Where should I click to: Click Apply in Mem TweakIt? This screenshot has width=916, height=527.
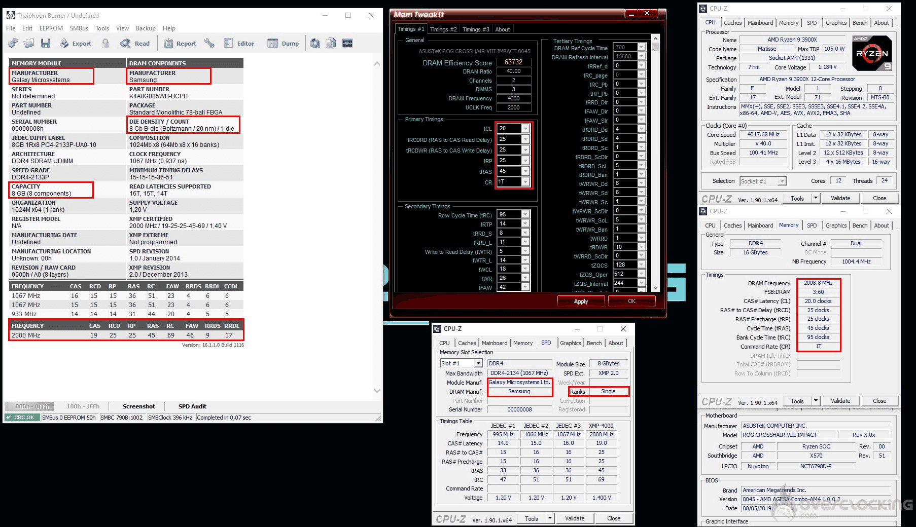[581, 301]
